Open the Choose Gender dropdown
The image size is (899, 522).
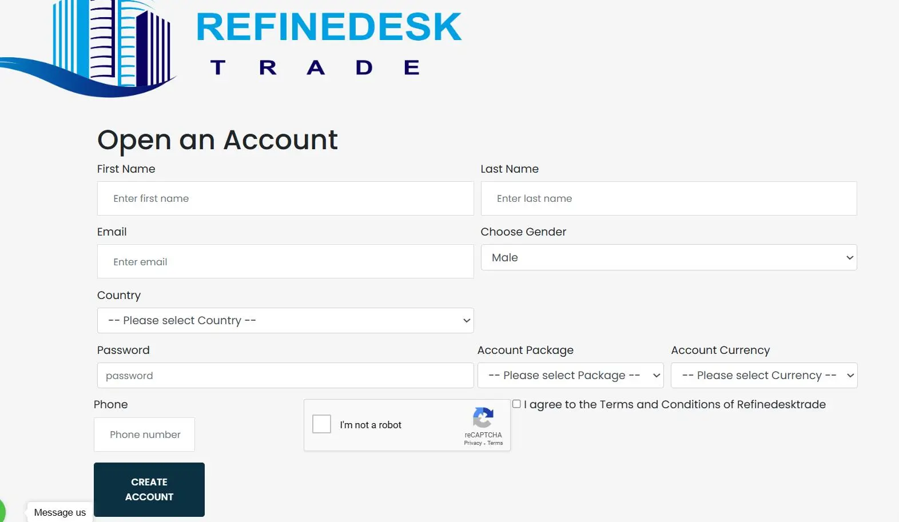(x=669, y=257)
